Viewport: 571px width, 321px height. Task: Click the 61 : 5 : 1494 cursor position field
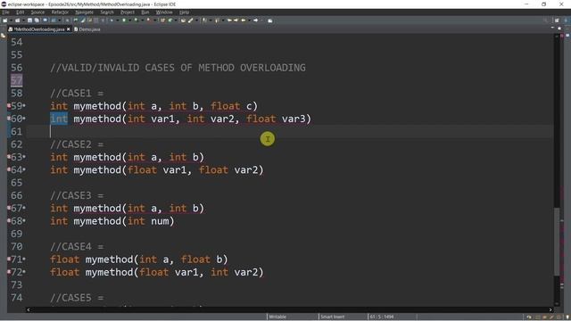pyautogui.click(x=382, y=317)
